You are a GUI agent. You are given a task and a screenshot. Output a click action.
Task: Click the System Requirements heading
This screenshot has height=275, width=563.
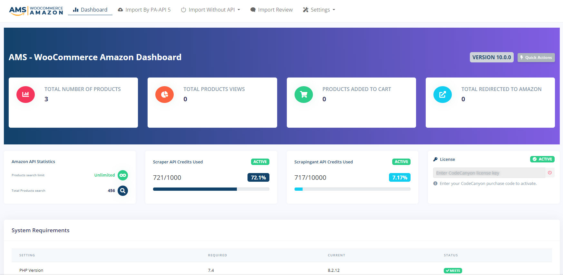(x=41, y=230)
